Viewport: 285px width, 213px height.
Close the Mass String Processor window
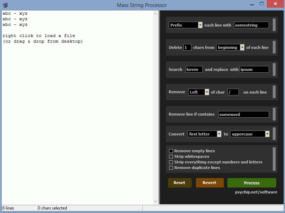[275, 4]
